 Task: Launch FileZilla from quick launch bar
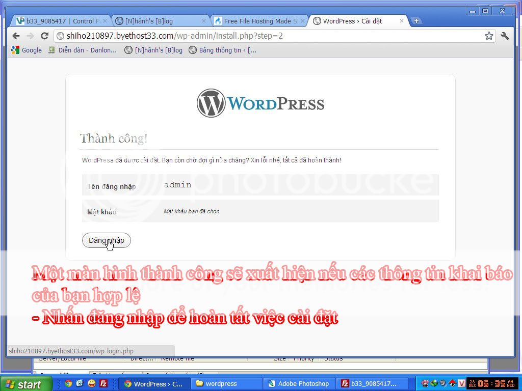pos(103,383)
